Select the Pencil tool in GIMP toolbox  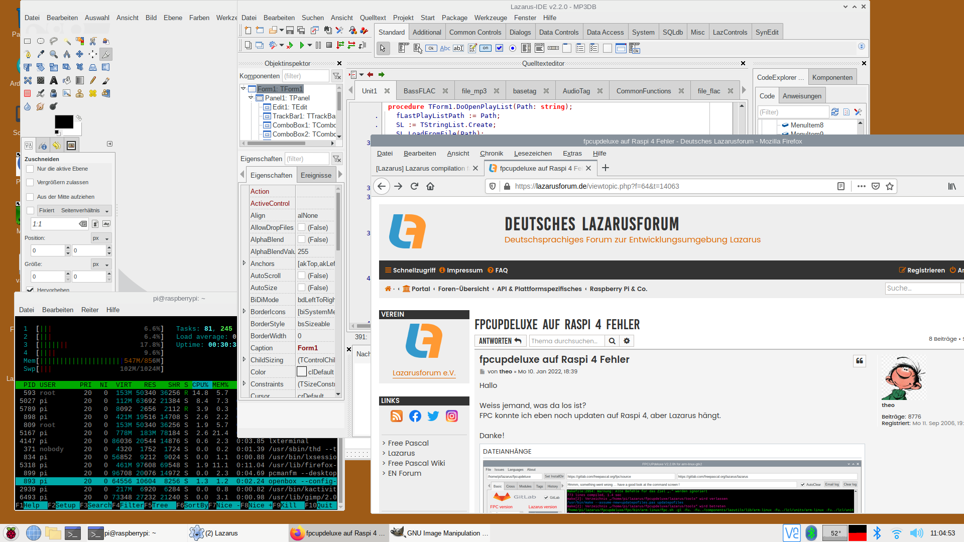(93, 80)
